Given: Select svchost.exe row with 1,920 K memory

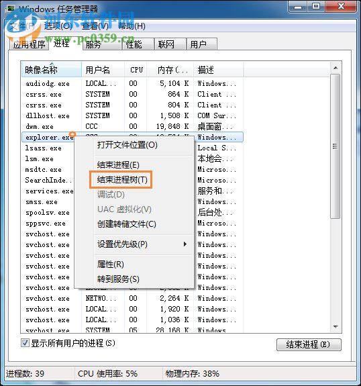Looking at the screenshot, I should [132, 309].
